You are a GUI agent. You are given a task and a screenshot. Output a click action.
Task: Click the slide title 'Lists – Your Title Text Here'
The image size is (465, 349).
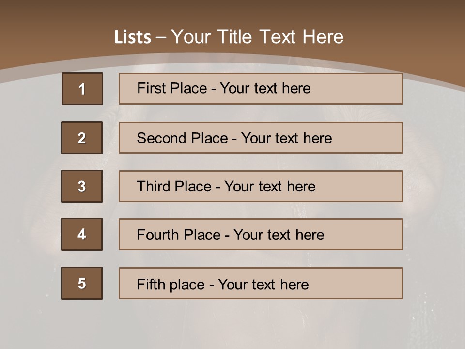(229, 37)
